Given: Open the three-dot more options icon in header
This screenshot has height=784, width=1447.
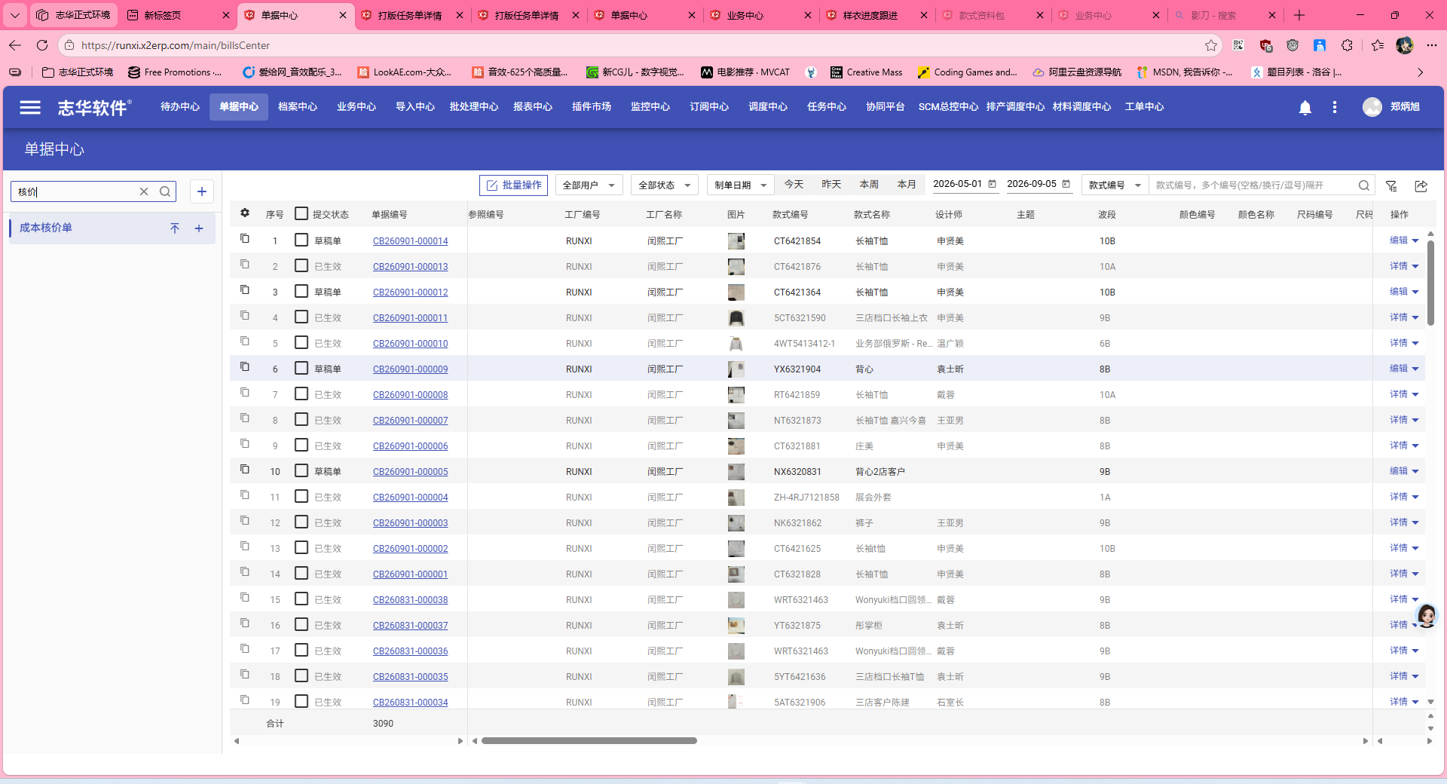Looking at the screenshot, I should (1335, 107).
